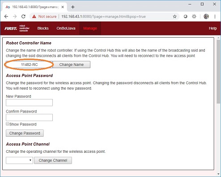Click the Access Point Channel heading
This screenshot has height=177, width=221.
coord(28,144)
